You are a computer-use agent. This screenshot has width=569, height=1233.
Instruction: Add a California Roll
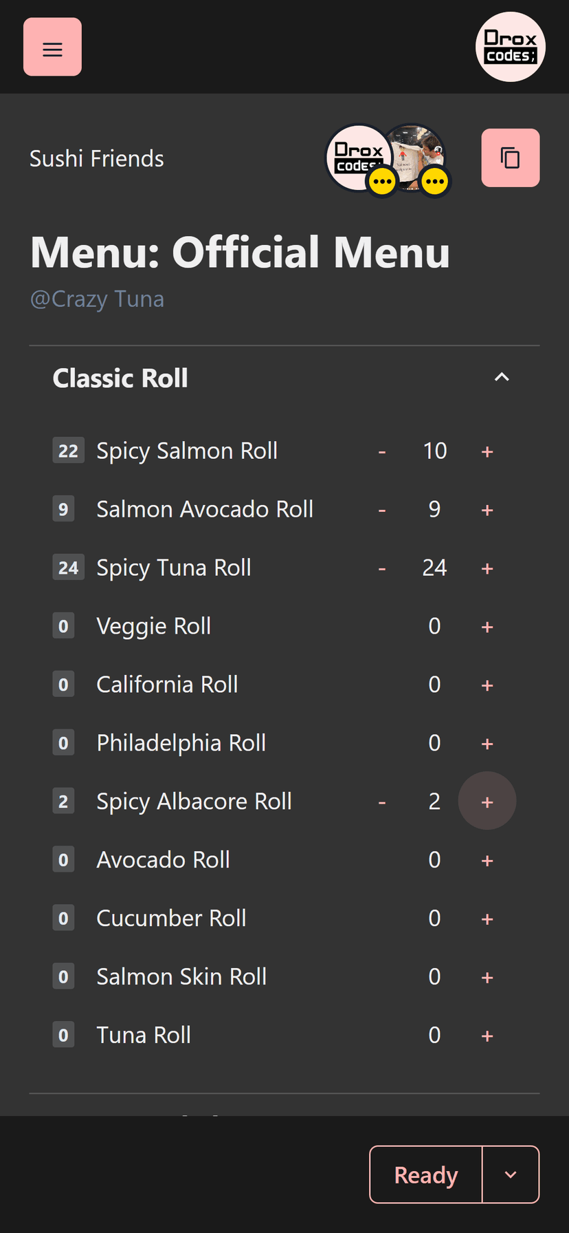click(x=487, y=685)
